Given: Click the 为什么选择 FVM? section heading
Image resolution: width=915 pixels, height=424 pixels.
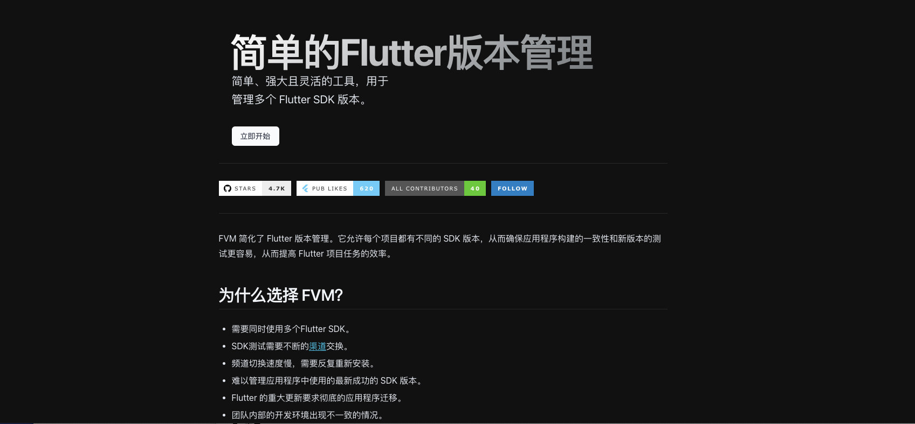Looking at the screenshot, I should coord(281,295).
